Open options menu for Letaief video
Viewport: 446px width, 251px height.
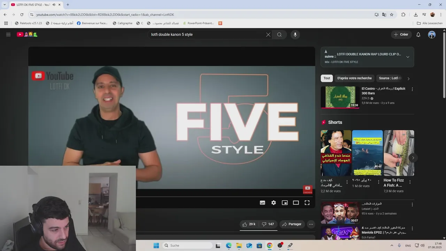click(x=412, y=205)
